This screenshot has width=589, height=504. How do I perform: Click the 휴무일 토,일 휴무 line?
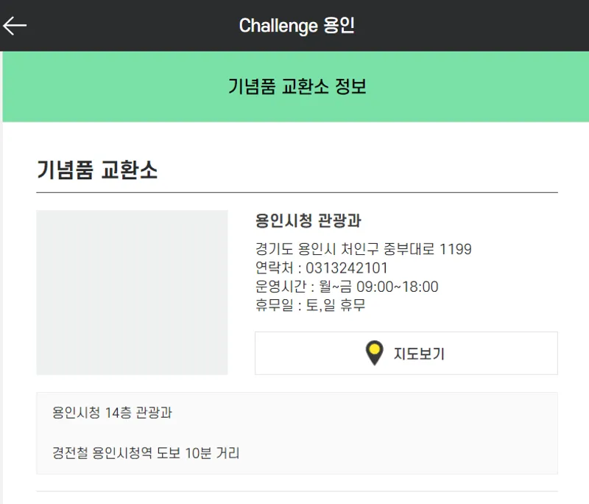tap(310, 305)
